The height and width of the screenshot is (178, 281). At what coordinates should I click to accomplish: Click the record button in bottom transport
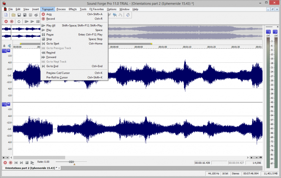click(10, 162)
